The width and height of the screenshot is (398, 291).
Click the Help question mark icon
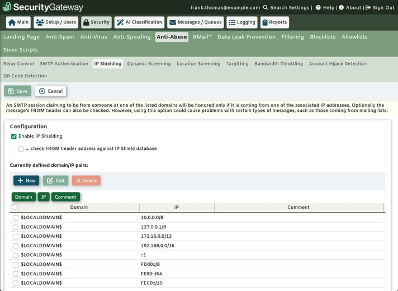pos(318,7)
